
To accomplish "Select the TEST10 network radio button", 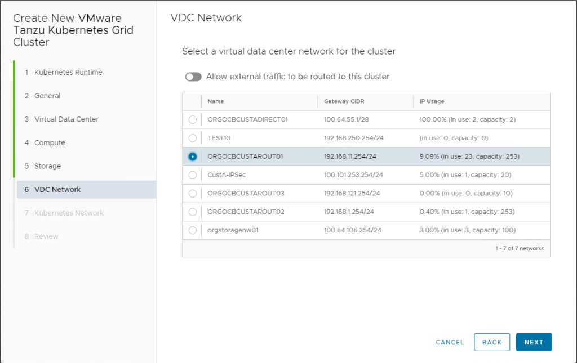I will (x=193, y=138).
